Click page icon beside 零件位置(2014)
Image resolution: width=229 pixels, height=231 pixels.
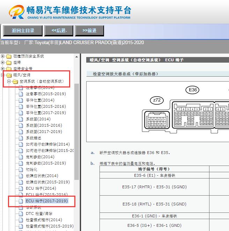coord(21,100)
